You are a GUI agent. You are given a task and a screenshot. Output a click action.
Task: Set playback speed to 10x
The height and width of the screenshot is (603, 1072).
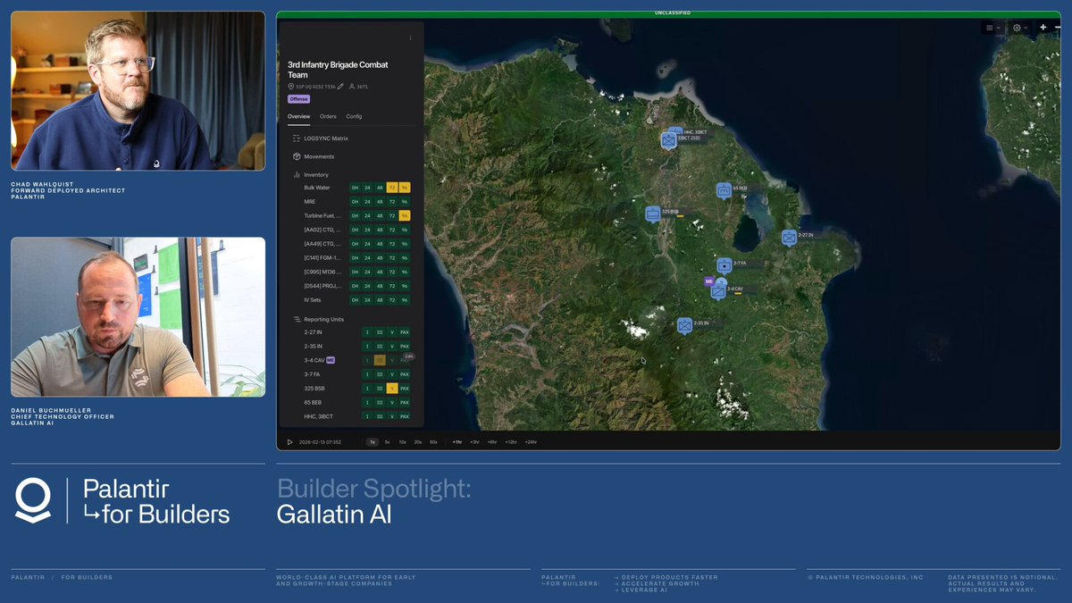point(403,442)
